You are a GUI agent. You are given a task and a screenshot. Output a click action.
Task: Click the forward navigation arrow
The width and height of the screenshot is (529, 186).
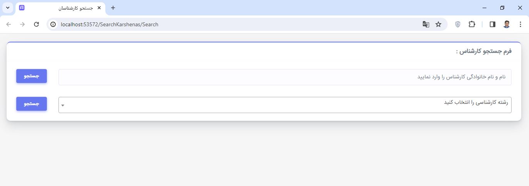pos(22,24)
